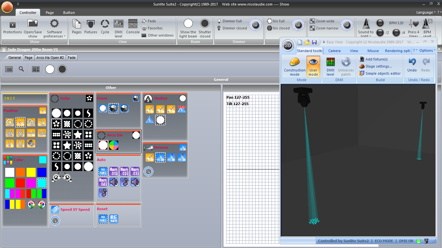Toggle Zoom narrow

pyautogui.click(x=324, y=28)
